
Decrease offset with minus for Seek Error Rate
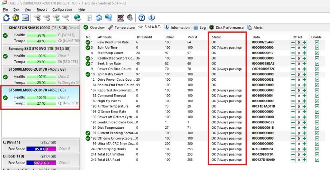293,63
